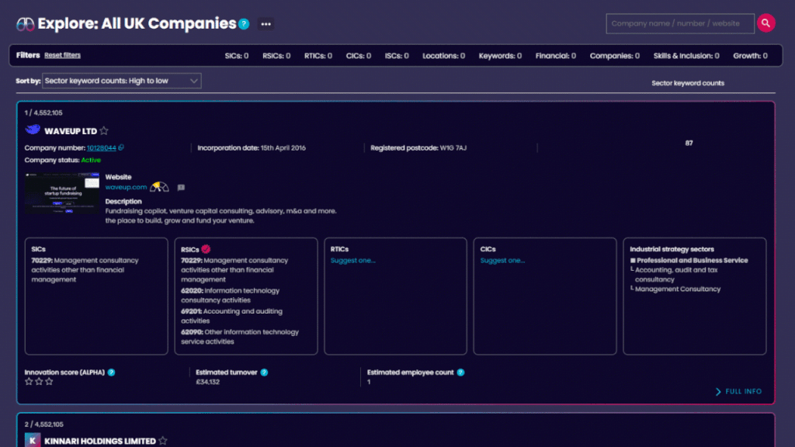Open the Sort by dropdown
This screenshot has height=447, width=795.
121,81
